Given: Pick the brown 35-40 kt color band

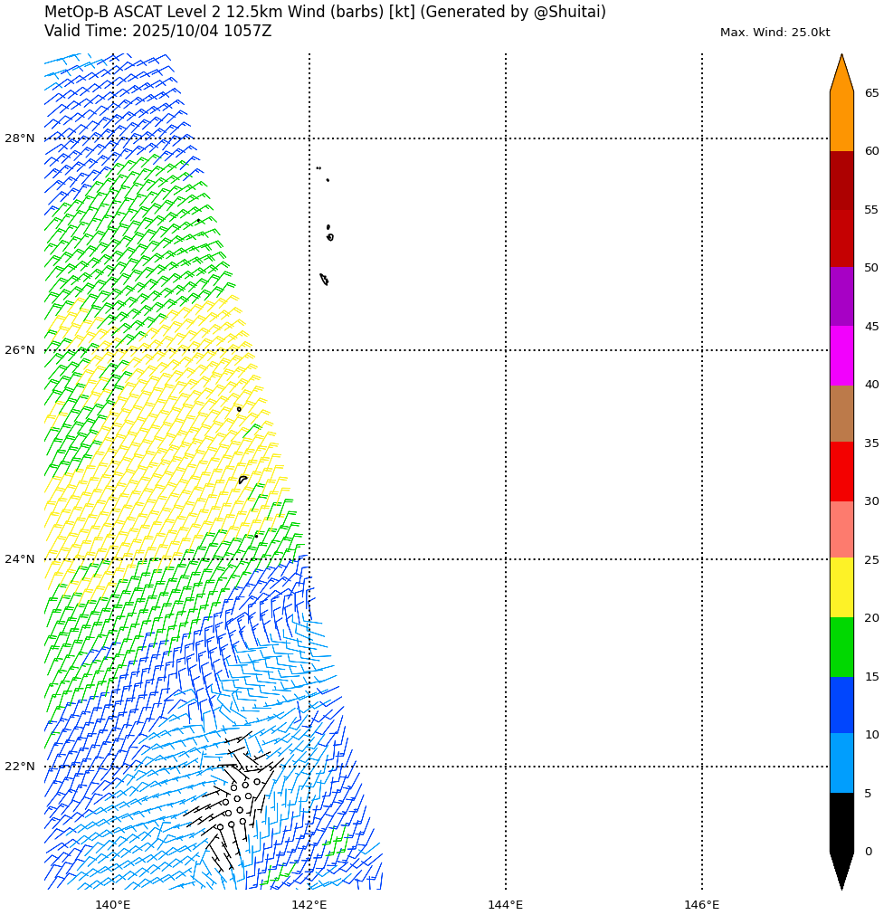Looking at the screenshot, I should tap(841, 414).
